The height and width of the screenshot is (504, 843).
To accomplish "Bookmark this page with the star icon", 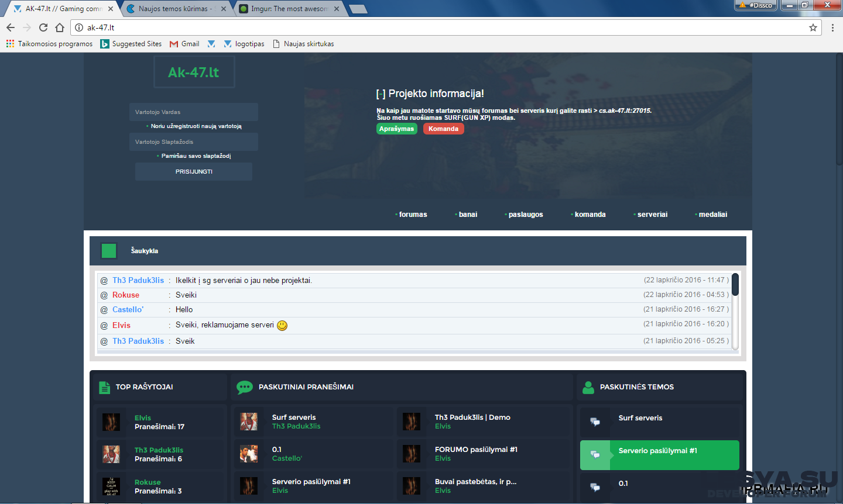I will pyautogui.click(x=813, y=27).
